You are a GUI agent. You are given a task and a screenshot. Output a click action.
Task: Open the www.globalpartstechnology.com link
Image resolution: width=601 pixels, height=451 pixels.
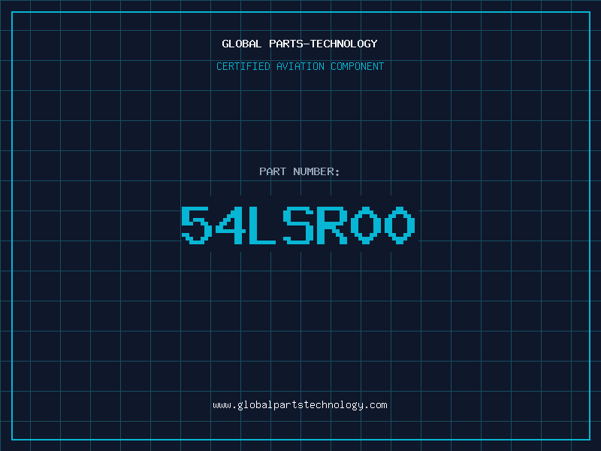pos(300,405)
